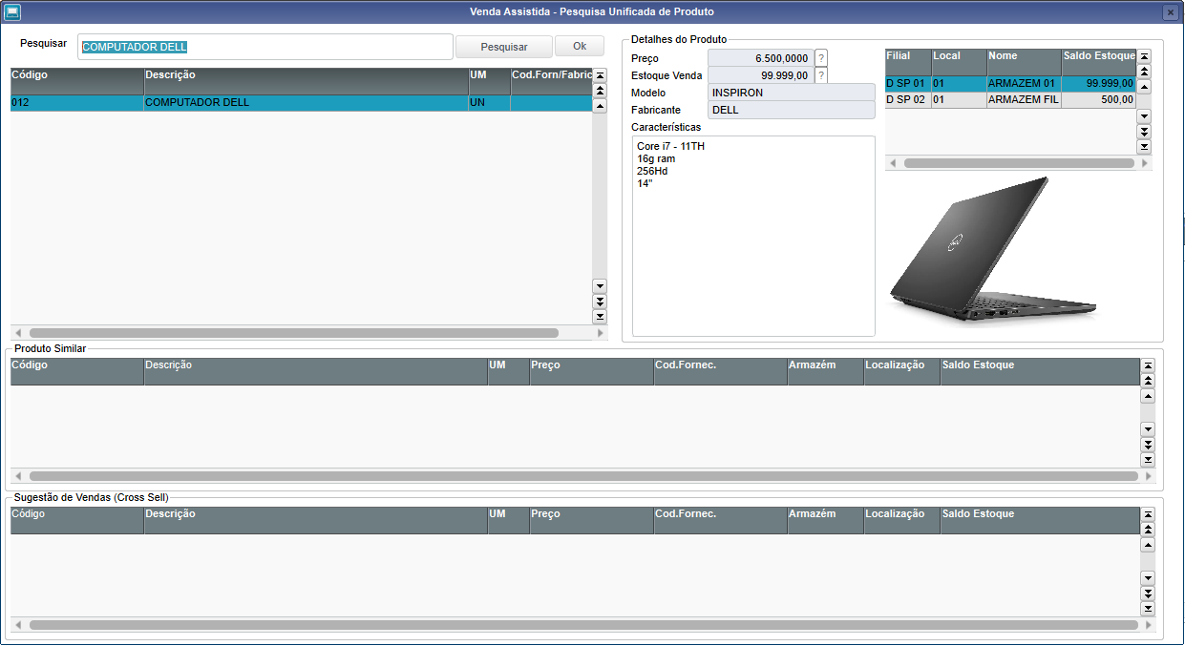The width and height of the screenshot is (1185, 646).
Task: Move up one row in Filial stock grid
Action: coord(1145,87)
